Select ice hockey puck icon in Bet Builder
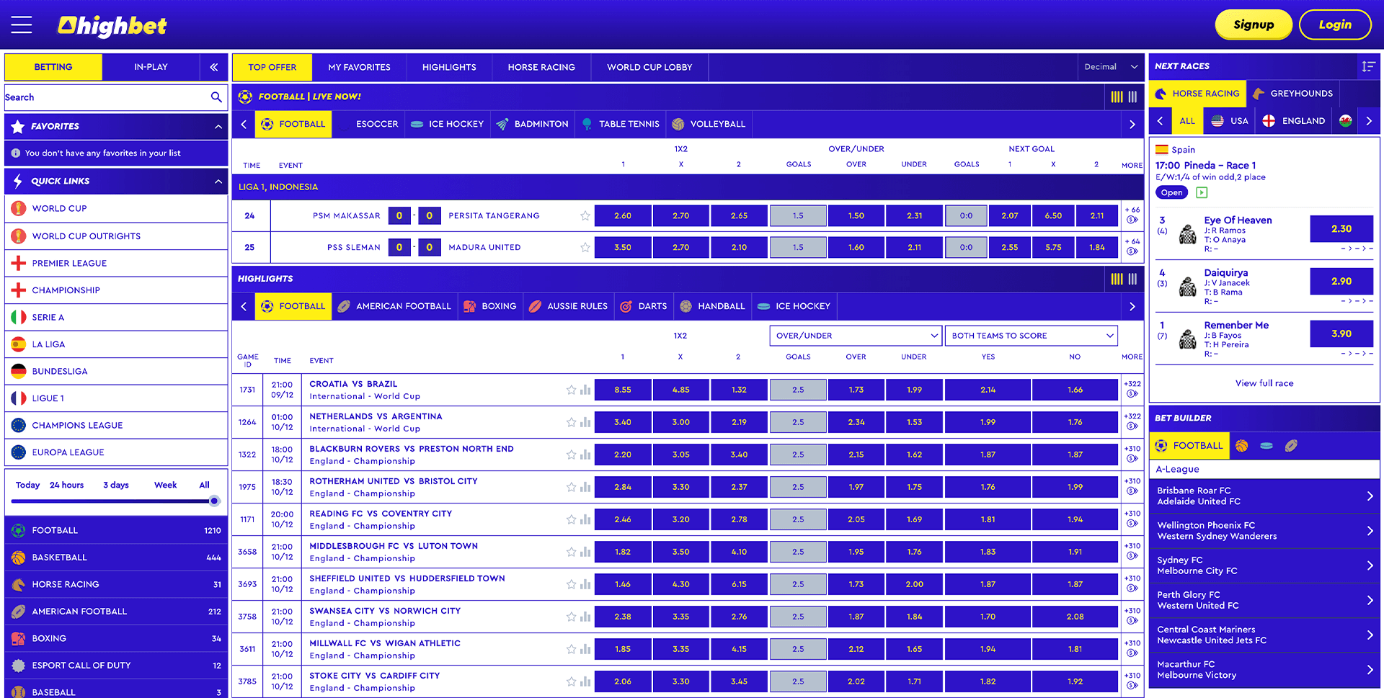The width and height of the screenshot is (1384, 698). click(x=1267, y=446)
